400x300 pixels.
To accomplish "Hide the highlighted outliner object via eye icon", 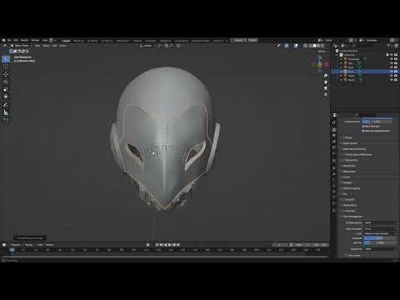I will pos(392,72).
